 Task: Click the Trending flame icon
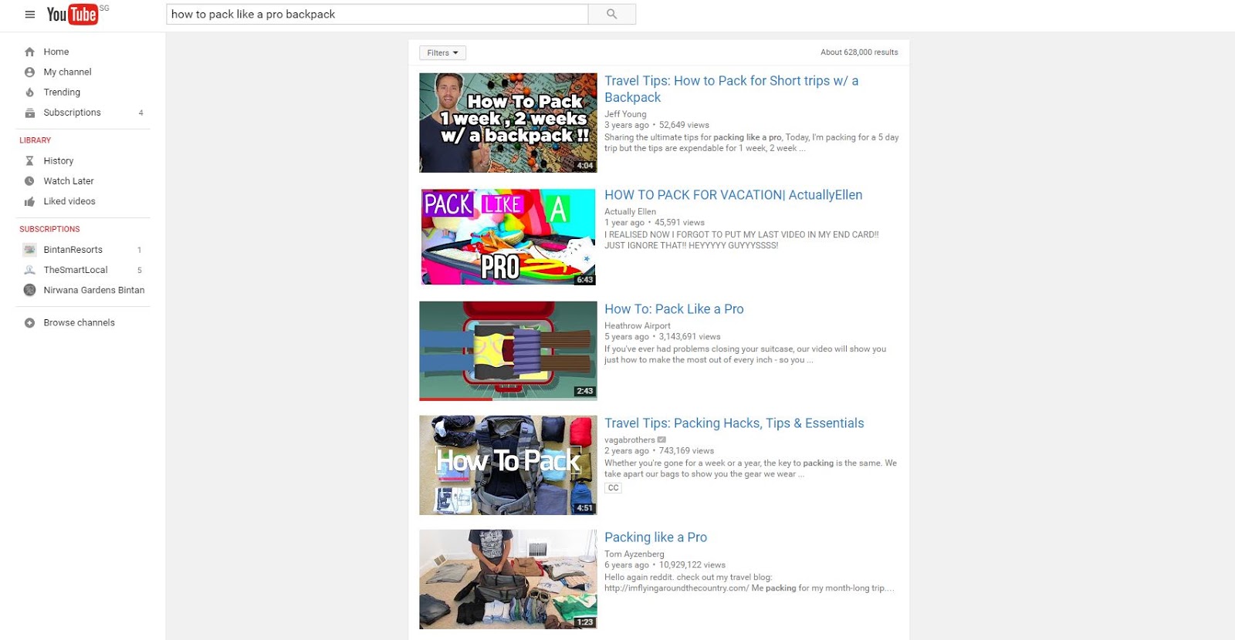[29, 92]
